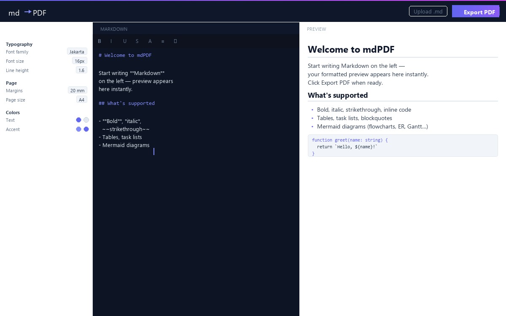Select the underline formatting icon
This screenshot has height=316, width=506.
125,41
